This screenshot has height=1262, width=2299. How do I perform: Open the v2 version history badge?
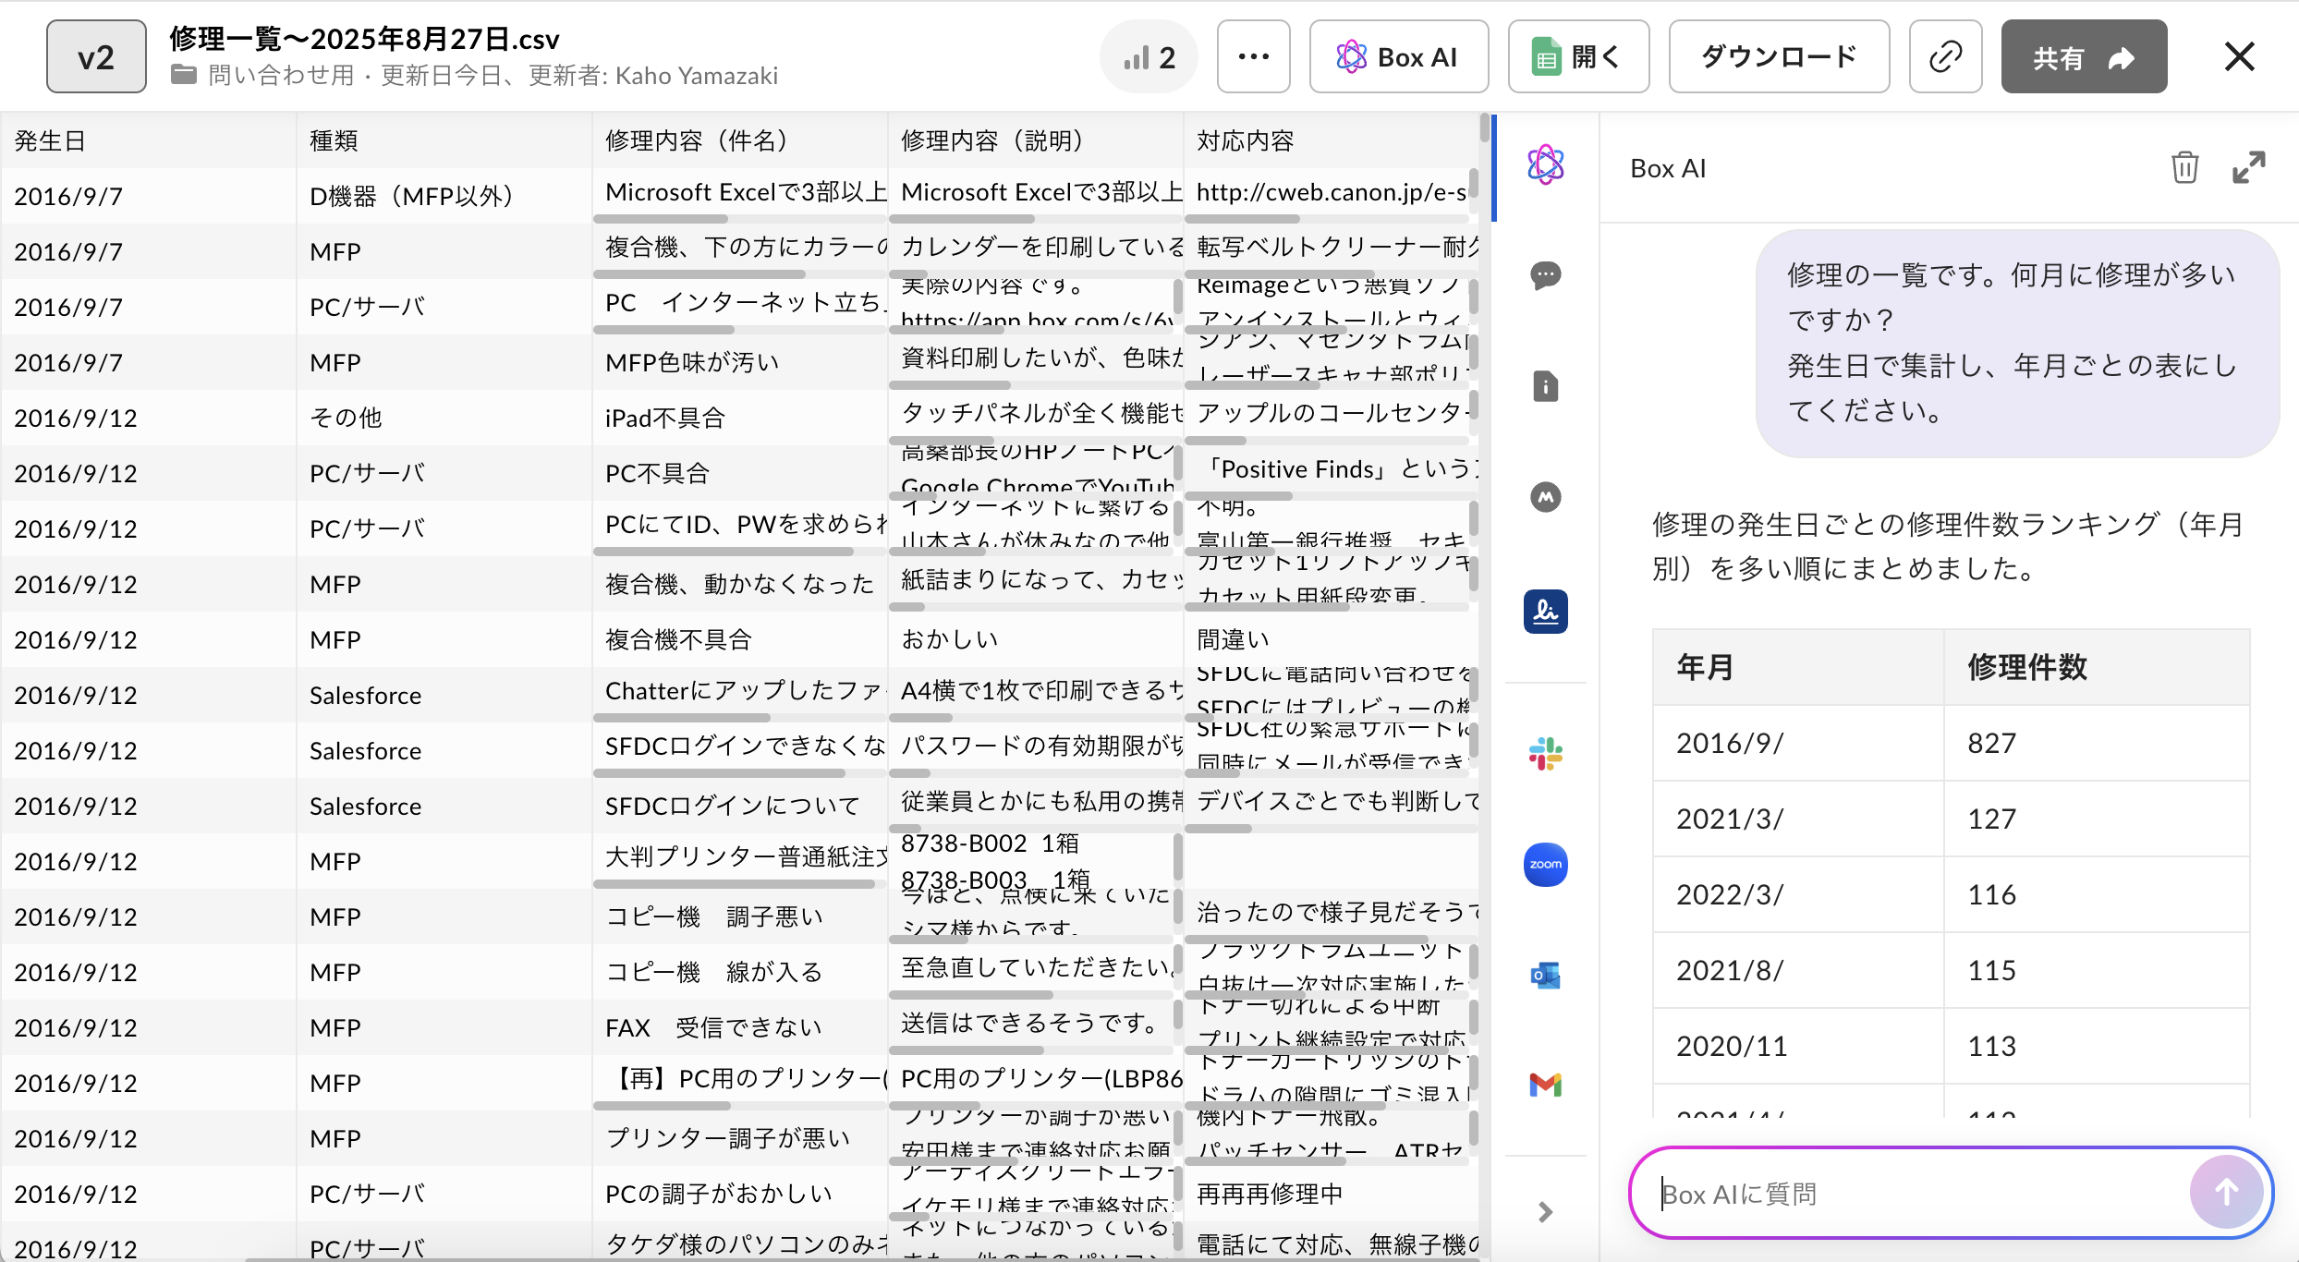click(96, 57)
